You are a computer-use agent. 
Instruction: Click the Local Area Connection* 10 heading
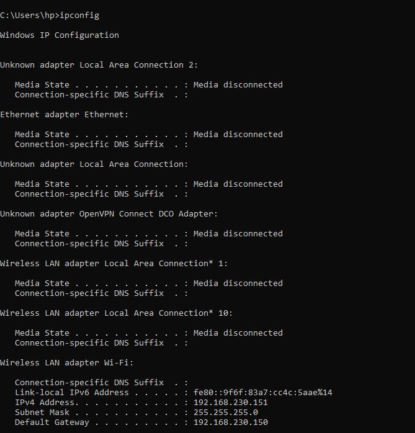pos(117,313)
